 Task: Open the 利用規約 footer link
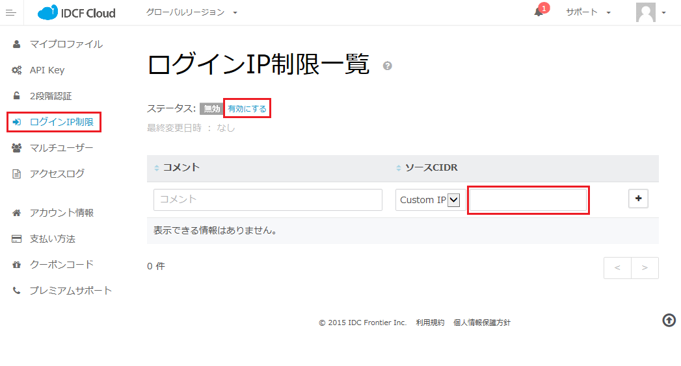tap(430, 323)
